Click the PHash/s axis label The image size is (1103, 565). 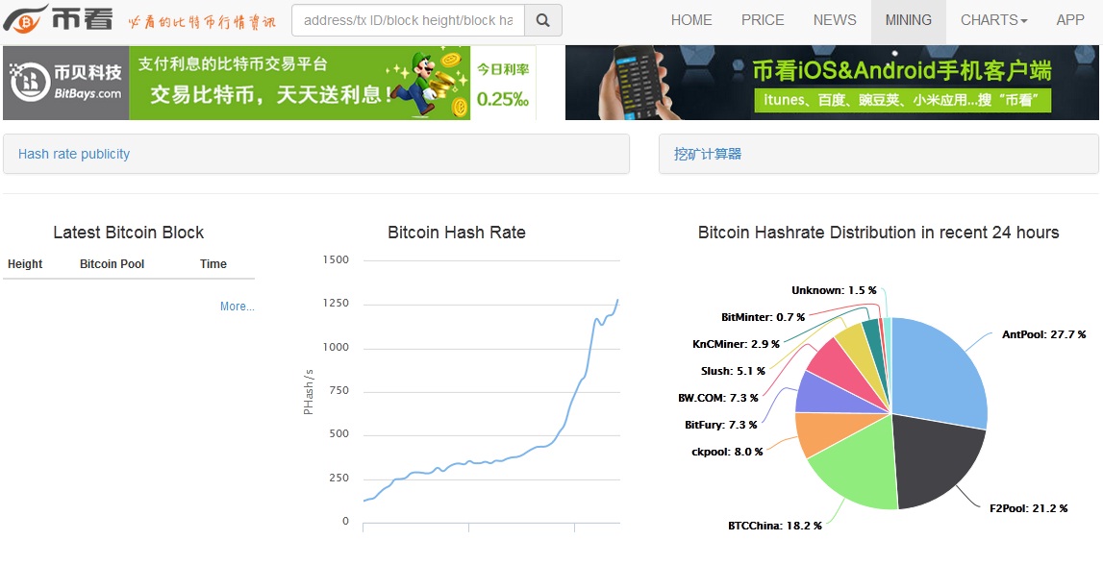click(x=308, y=391)
